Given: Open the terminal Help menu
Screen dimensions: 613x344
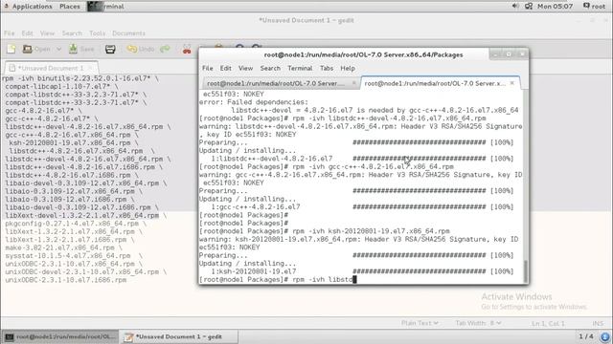Looking at the screenshot, I should coord(348,68).
